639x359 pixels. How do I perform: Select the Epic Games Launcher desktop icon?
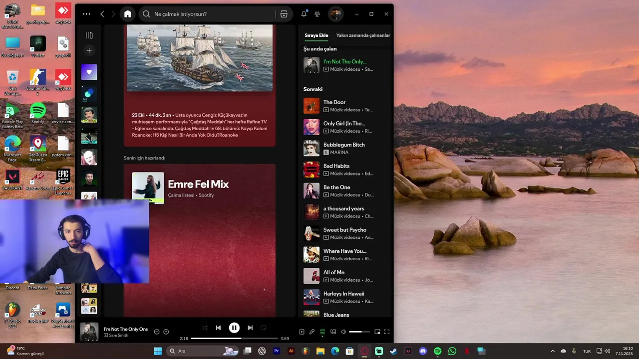63,182
